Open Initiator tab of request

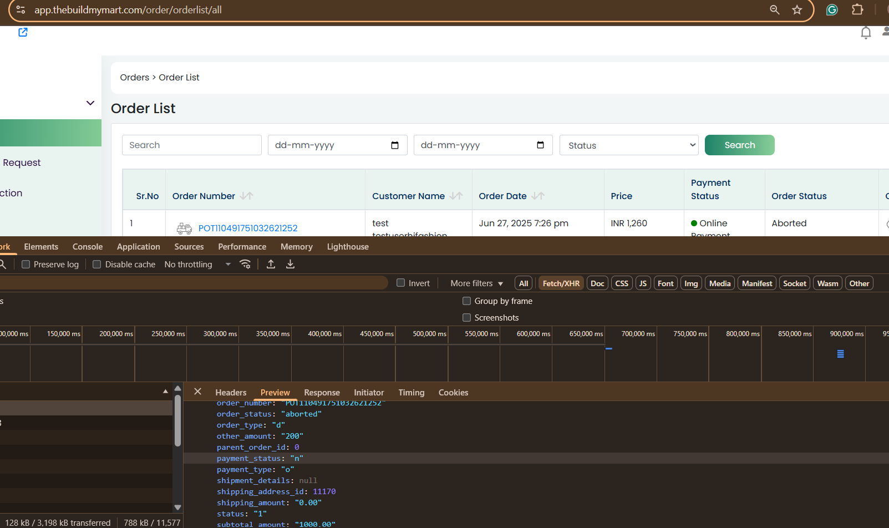click(x=369, y=393)
